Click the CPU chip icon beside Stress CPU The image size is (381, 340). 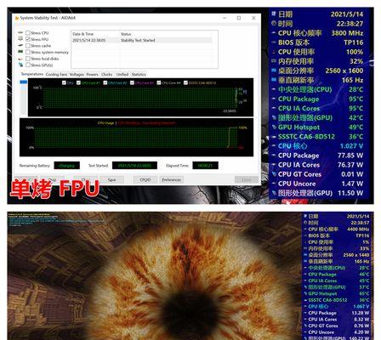click(20, 33)
